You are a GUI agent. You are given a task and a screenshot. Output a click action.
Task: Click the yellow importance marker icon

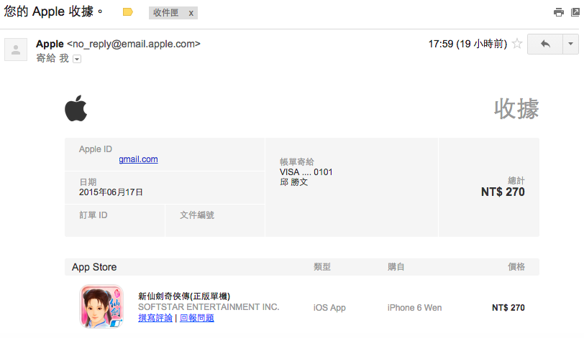128,13
